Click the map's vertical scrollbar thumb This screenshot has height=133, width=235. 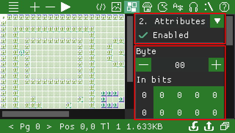coord(130,49)
